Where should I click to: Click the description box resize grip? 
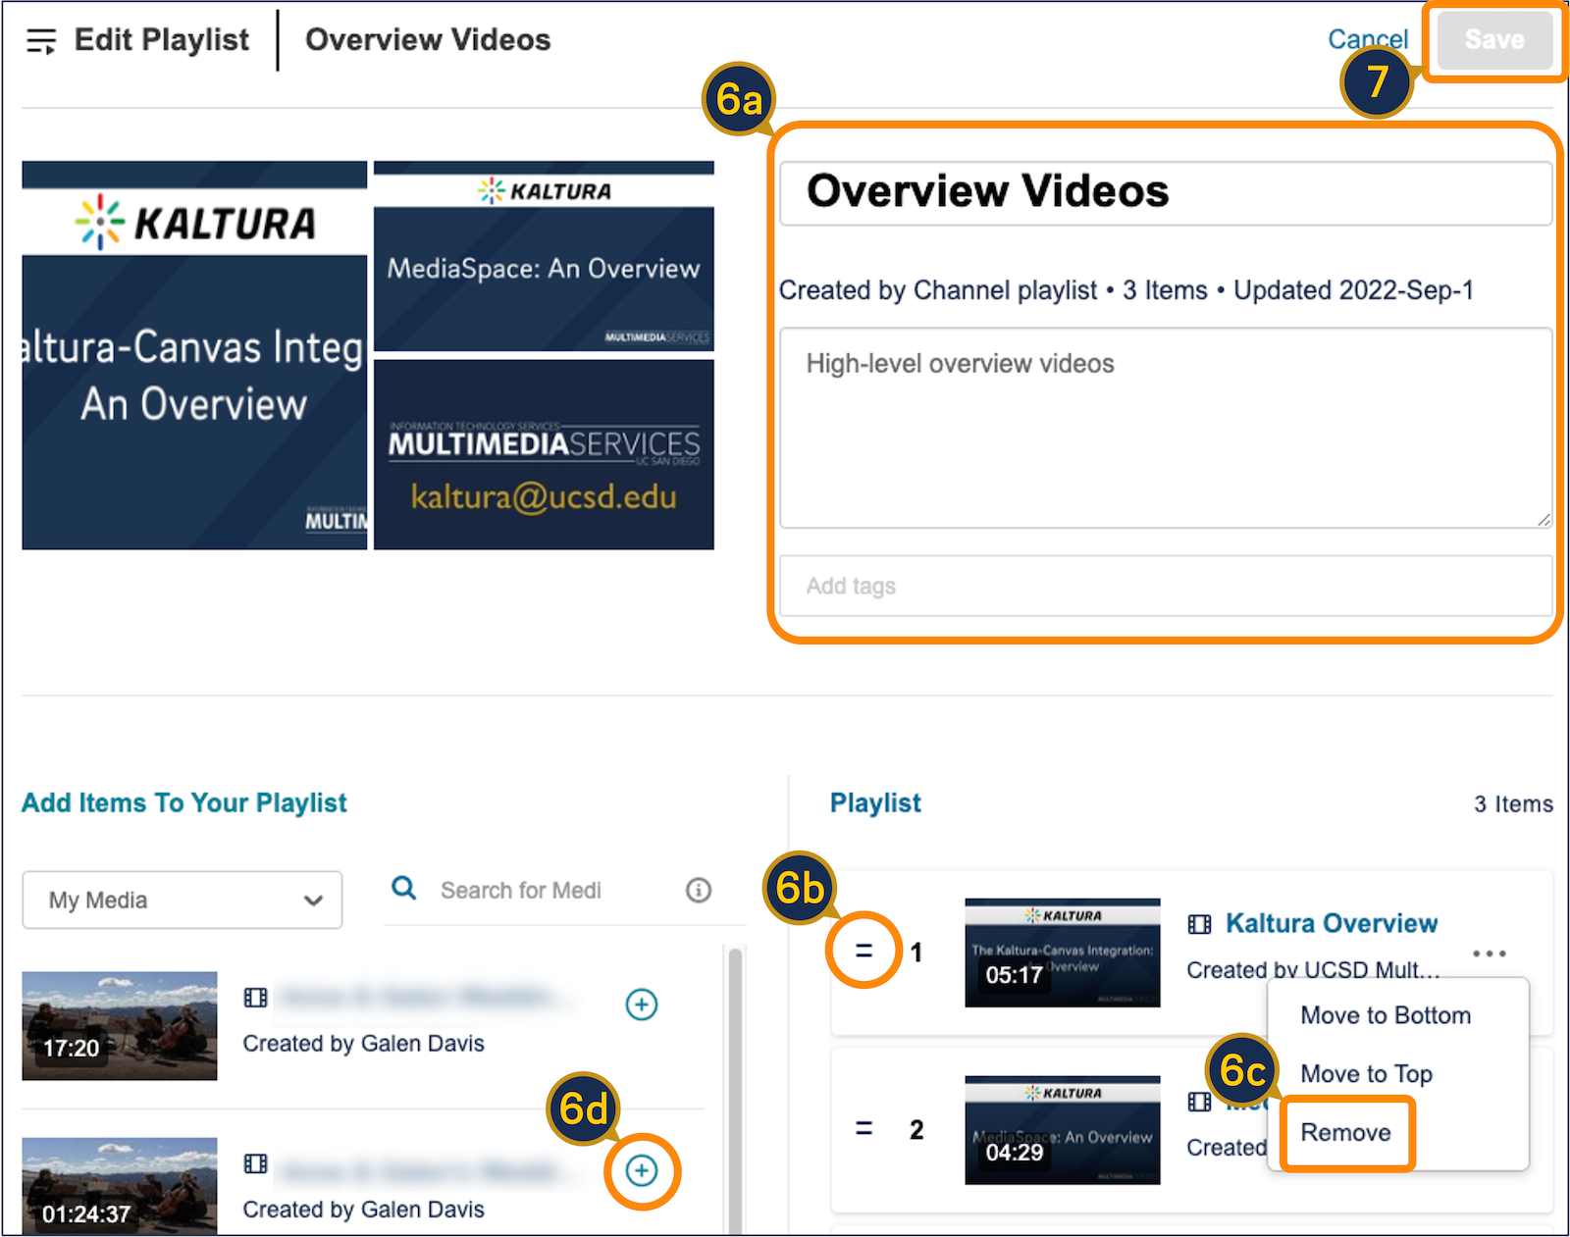(1544, 520)
